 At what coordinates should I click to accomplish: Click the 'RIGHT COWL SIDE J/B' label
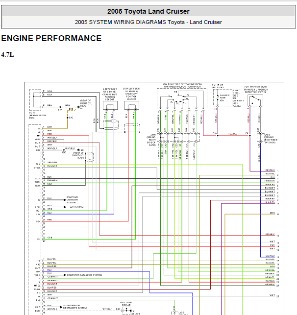click(236, 93)
